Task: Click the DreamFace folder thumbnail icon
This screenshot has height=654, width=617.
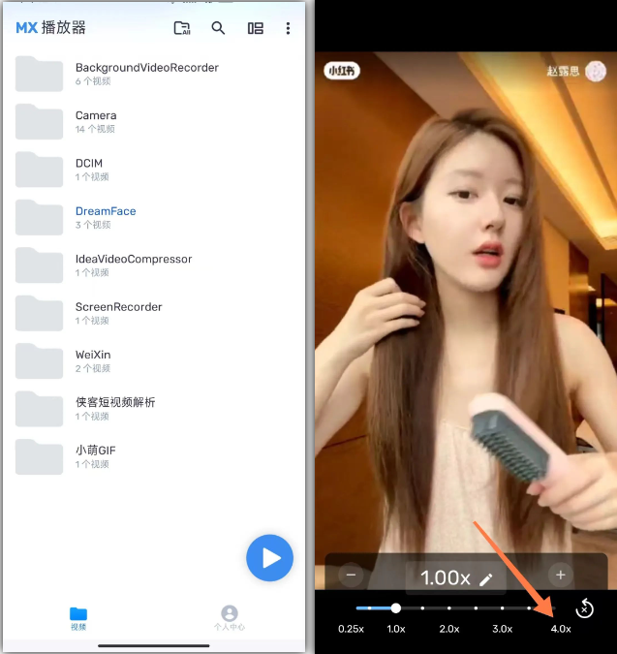Action: point(39,217)
